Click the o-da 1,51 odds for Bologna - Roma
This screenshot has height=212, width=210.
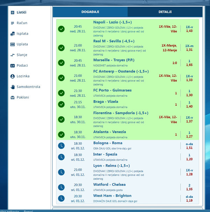(x=189, y=146)
